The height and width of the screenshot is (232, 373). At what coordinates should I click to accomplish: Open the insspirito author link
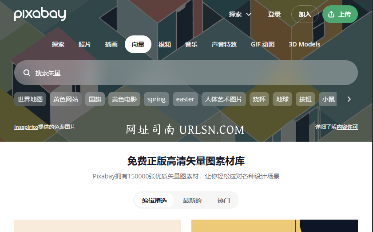tap(26, 127)
